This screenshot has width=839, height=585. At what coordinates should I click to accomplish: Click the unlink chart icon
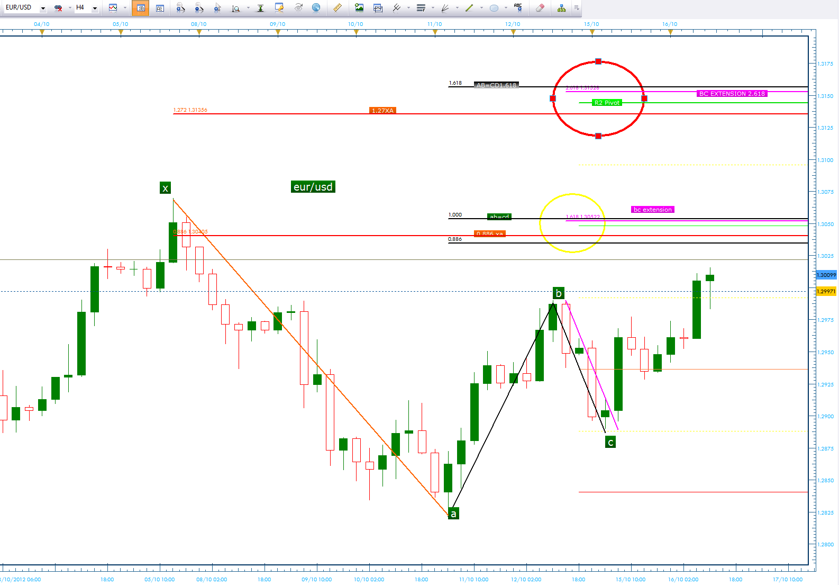[58, 8]
